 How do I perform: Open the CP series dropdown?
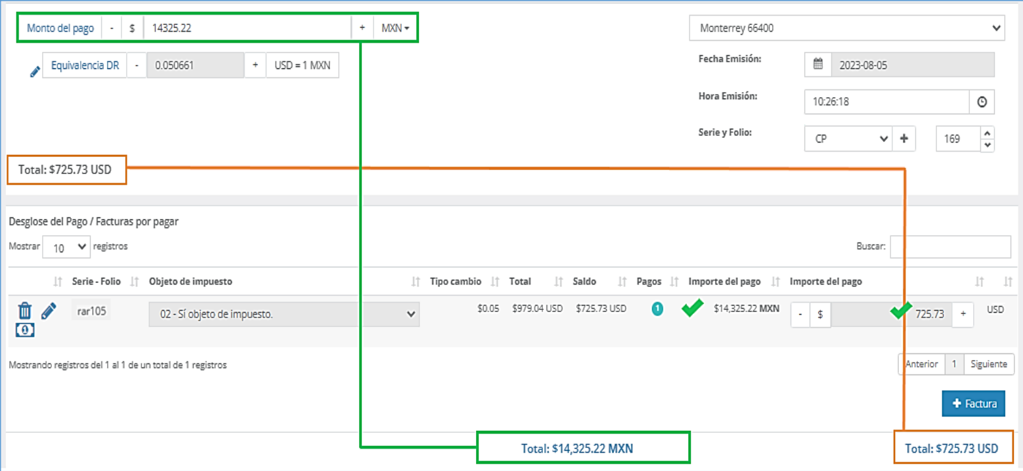[x=848, y=139]
